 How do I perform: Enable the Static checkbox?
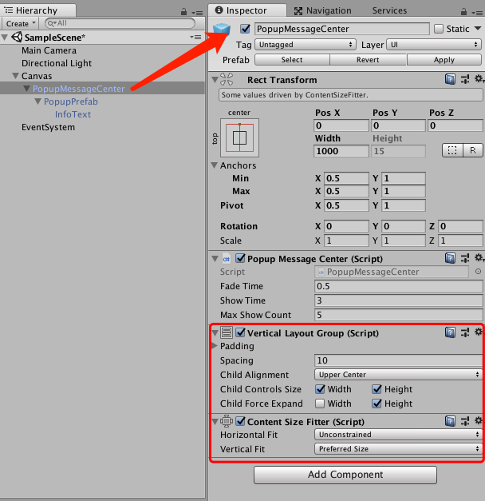439,29
